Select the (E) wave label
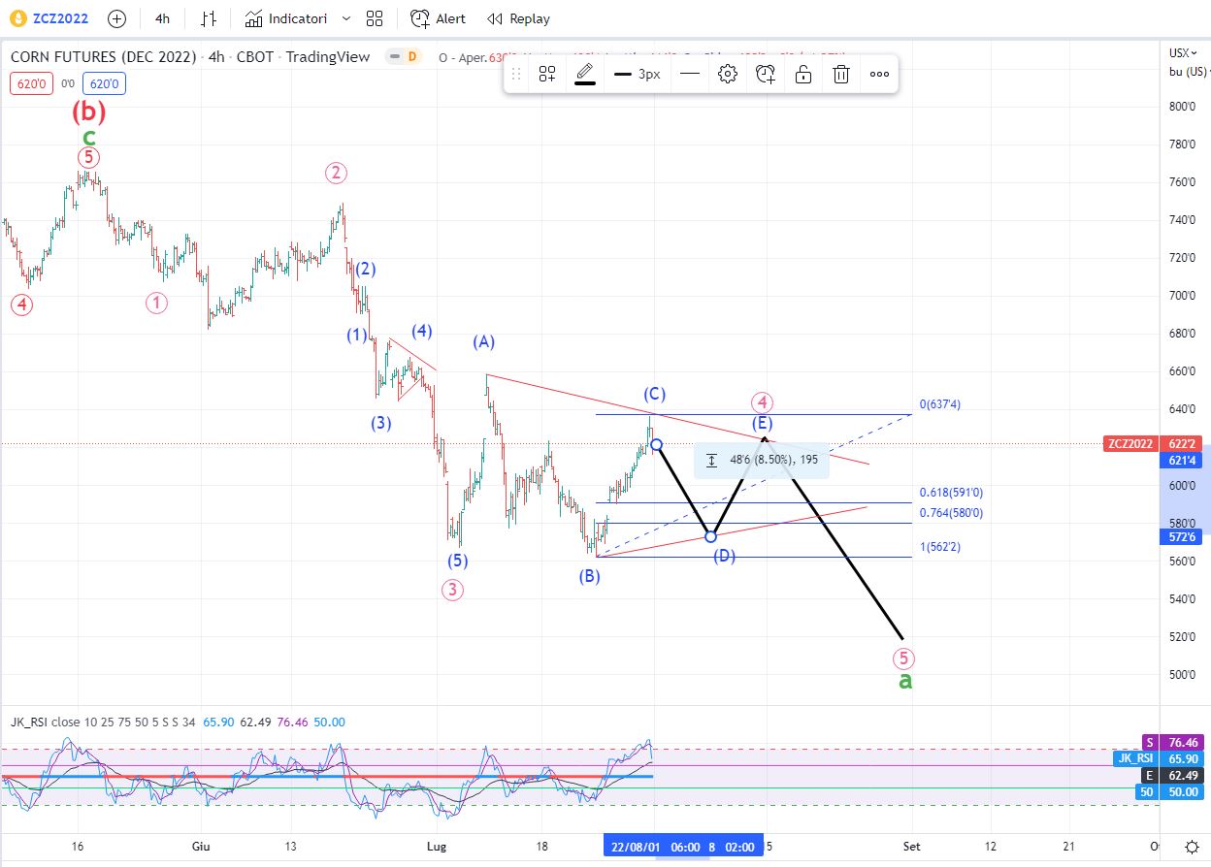Viewport: 1211px width, 867px height. (762, 423)
